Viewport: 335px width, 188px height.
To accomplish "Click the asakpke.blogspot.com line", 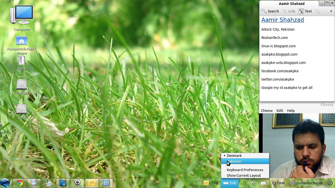I will (x=279, y=54).
